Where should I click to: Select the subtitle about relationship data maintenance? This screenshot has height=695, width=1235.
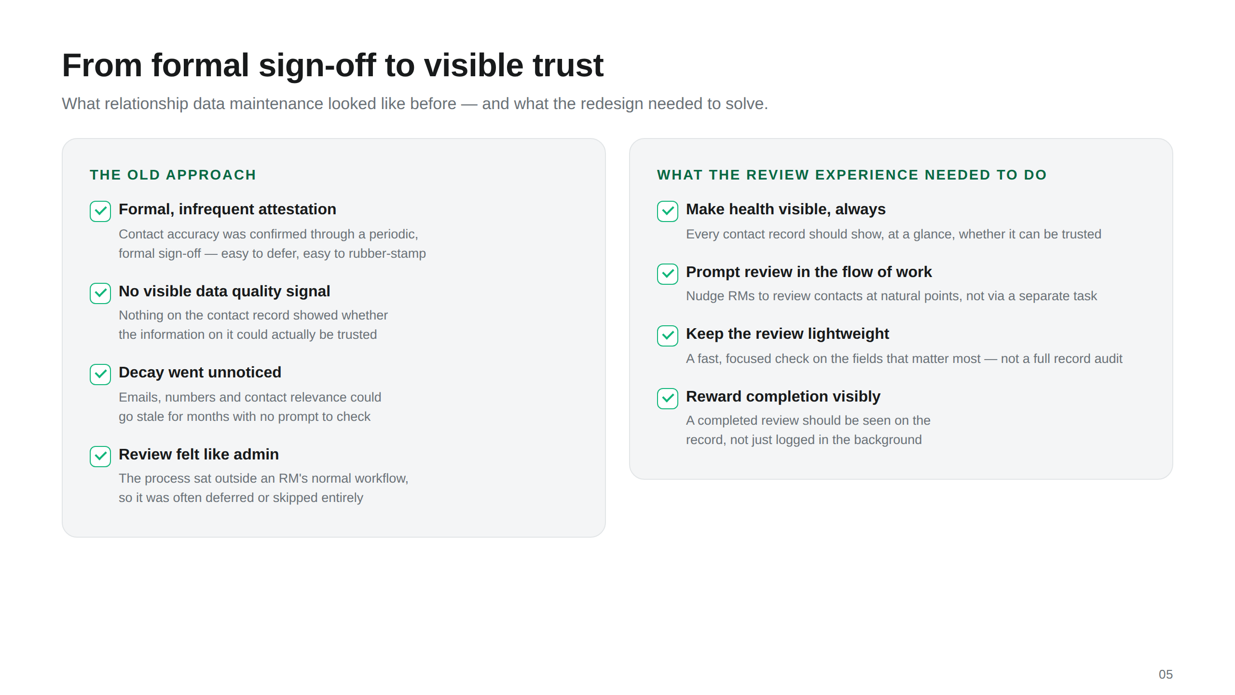[x=415, y=104]
